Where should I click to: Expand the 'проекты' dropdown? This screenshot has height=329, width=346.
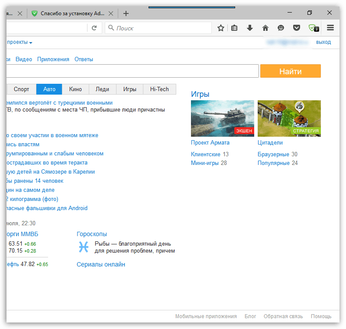pos(19,42)
